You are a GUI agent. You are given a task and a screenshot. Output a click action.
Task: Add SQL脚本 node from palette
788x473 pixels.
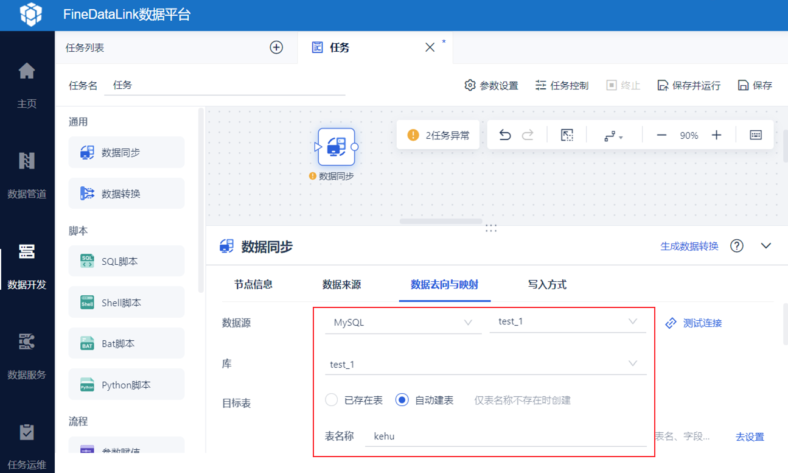pyautogui.click(x=127, y=261)
